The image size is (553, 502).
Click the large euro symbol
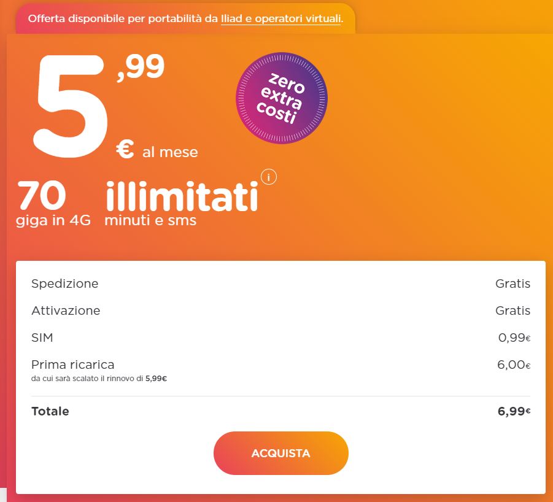pyautogui.click(x=125, y=149)
